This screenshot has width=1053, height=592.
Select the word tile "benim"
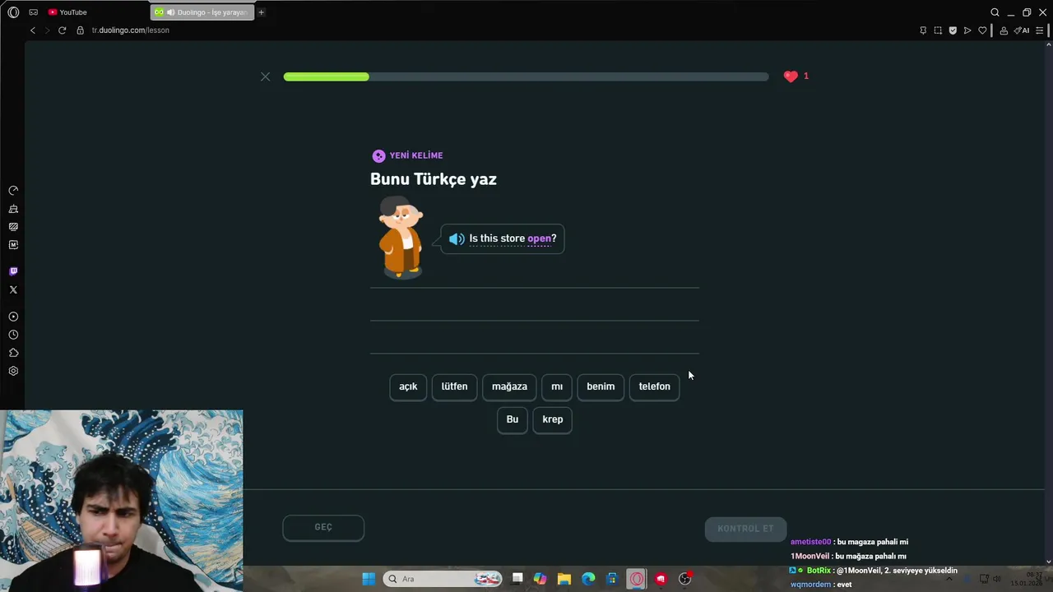tap(601, 386)
